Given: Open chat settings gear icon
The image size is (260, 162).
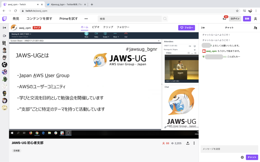Looking at the screenshot, I should [x=242, y=157].
